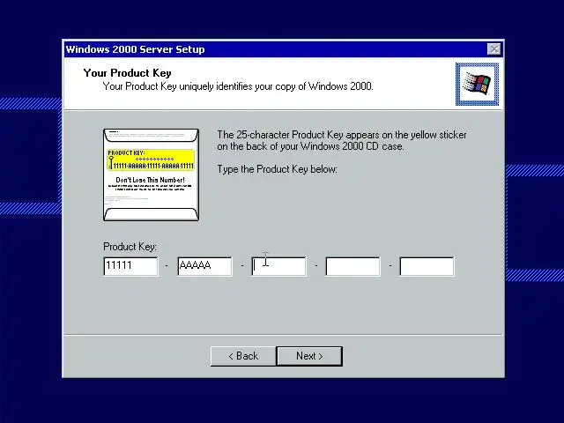
Task: Click the 'Windows 2000 Server Setup' title text
Action: (x=135, y=49)
